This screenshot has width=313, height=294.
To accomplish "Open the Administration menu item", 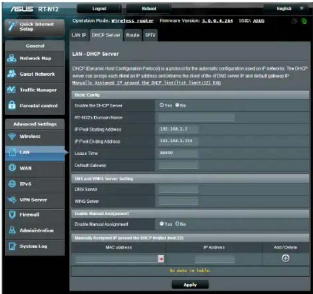I will pos(35,230).
